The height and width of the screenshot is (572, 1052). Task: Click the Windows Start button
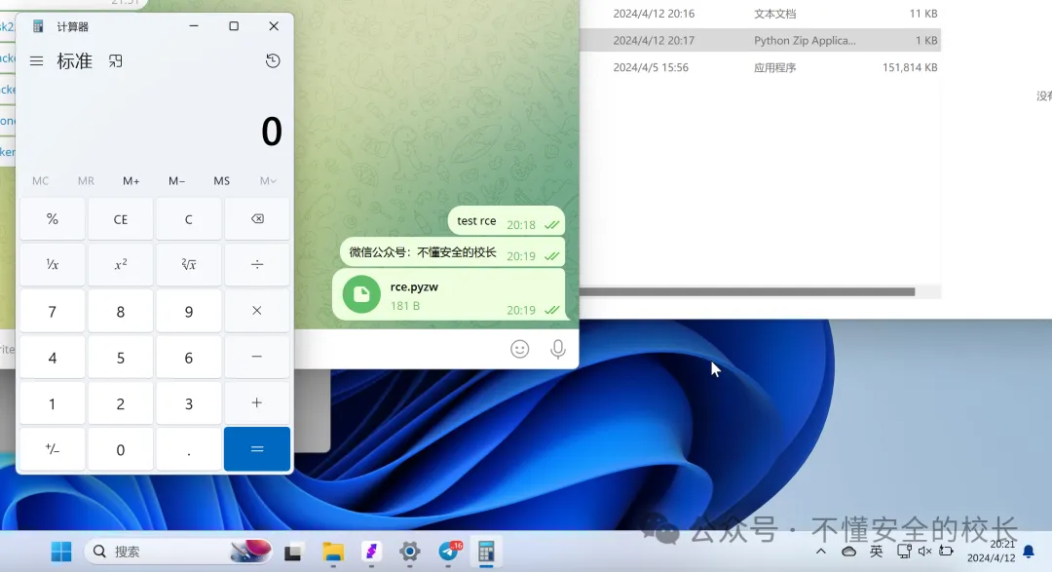click(x=61, y=552)
